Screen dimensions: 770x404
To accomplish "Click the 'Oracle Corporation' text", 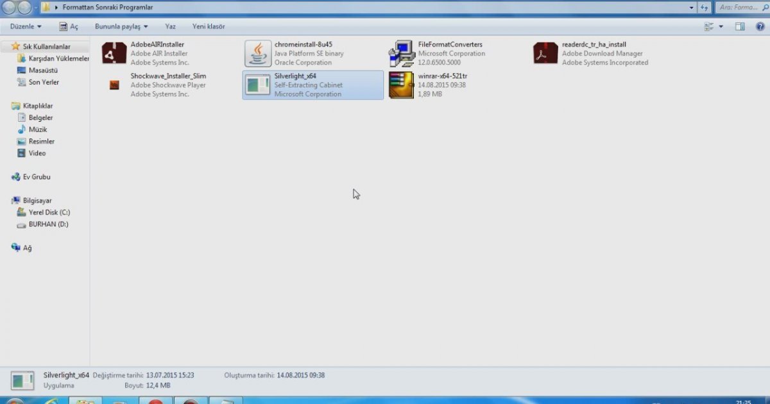I will pyautogui.click(x=303, y=63).
